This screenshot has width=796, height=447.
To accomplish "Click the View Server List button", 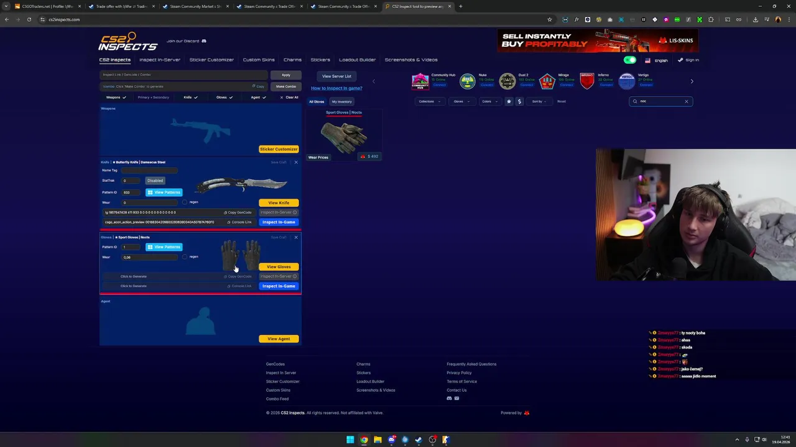I will click(x=336, y=76).
